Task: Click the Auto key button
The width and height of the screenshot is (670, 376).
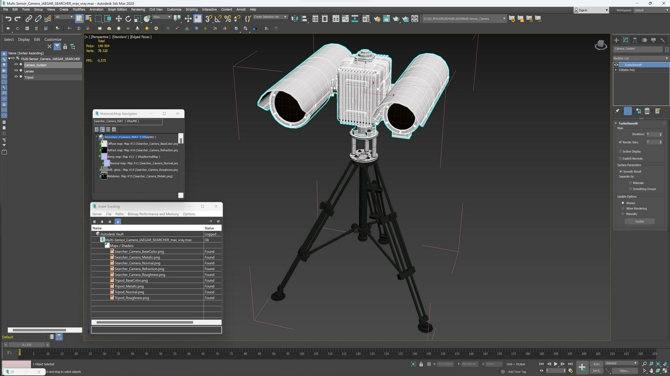Action: point(596,364)
